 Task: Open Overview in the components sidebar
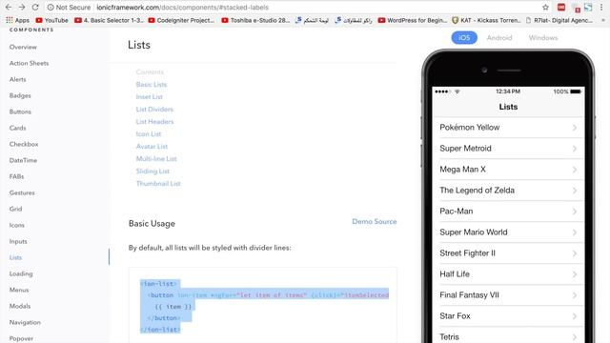[x=23, y=47]
